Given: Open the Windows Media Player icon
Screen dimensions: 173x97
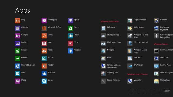Looking at the screenshot, I should coord(130,51).
